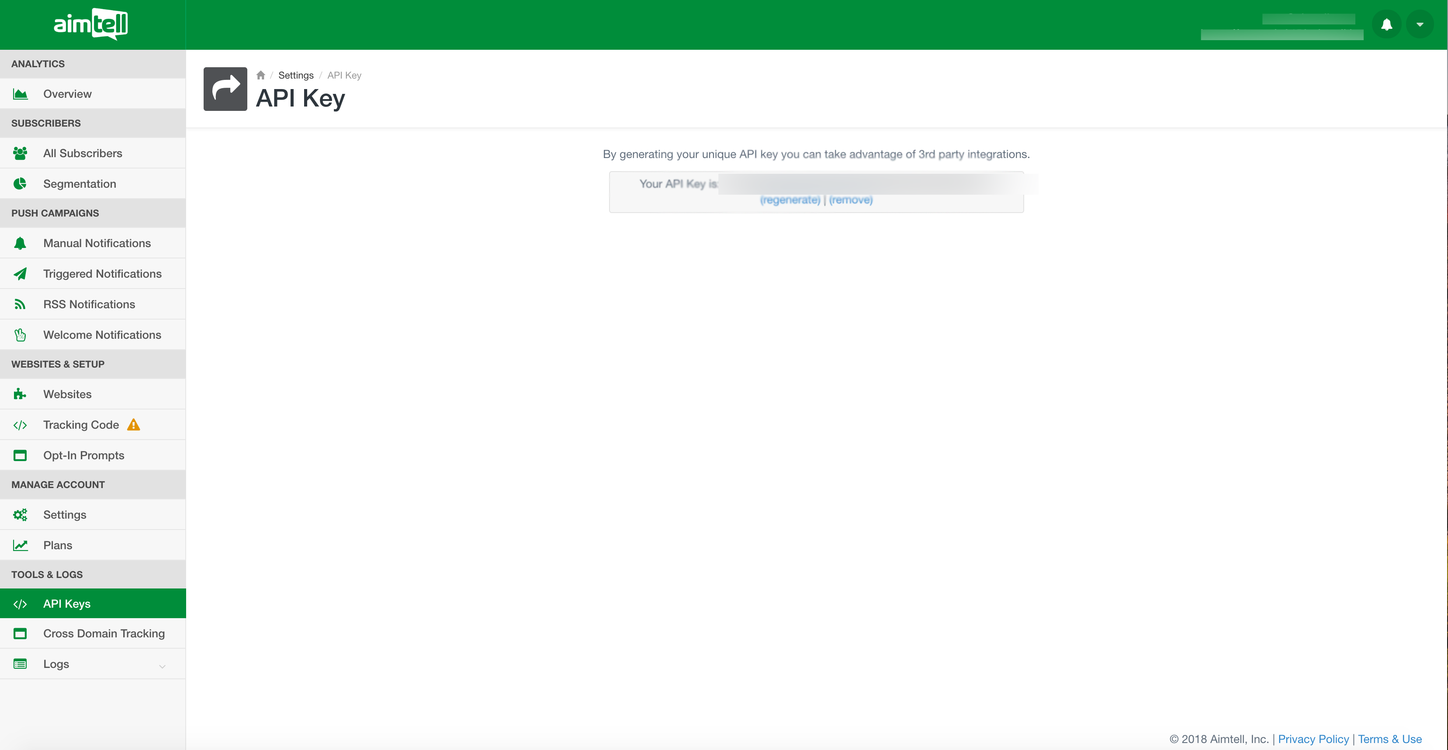1448x750 pixels.
Task: Click the remove API key link
Action: point(850,200)
